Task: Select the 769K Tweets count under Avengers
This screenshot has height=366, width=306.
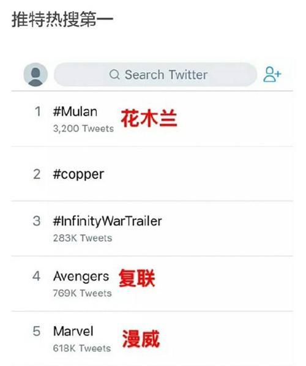Action: click(x=82, y=293)
